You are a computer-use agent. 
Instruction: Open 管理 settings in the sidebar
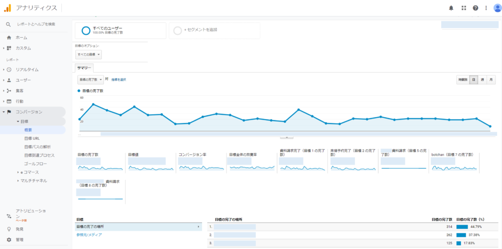tap(20, 239)
